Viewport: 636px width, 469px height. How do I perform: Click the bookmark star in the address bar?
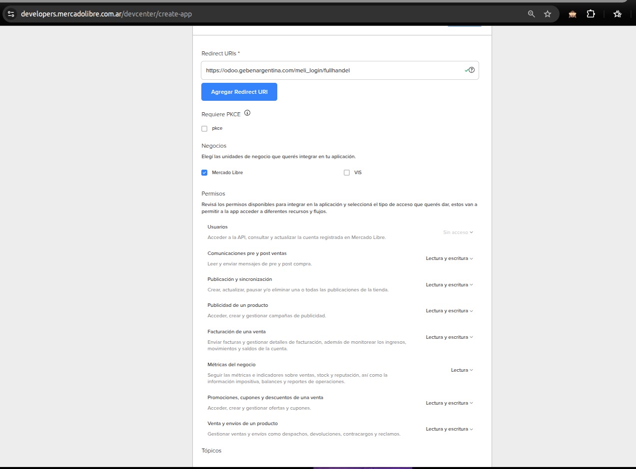click(548, 14)
